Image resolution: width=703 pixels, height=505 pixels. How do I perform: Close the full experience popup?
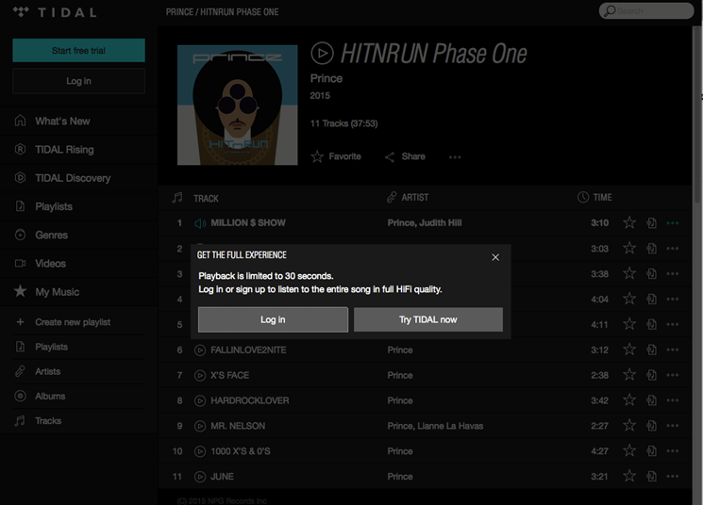pyautogui.click(x=495, y=257)
